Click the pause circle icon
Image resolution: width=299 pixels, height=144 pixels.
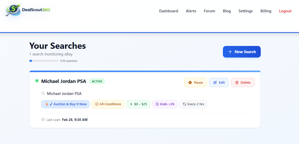190,82
